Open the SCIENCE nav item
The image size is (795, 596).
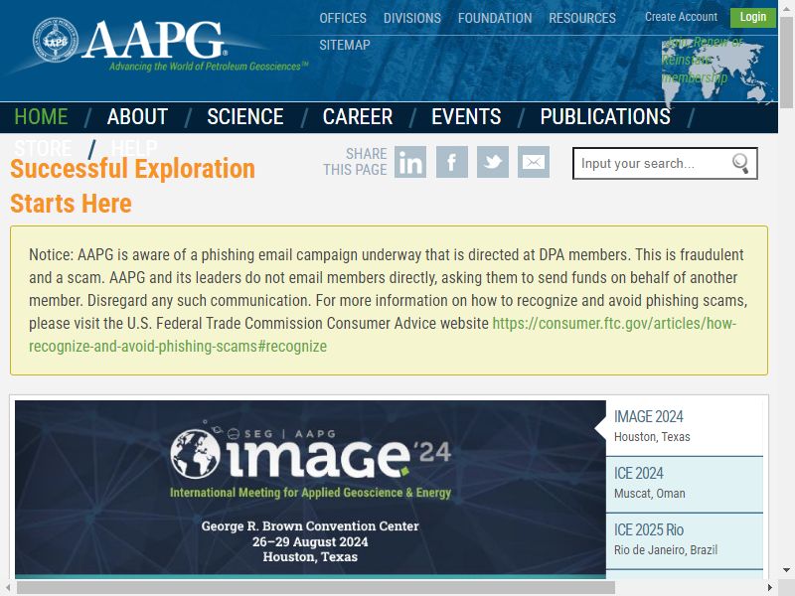click(x=245, y=117)
